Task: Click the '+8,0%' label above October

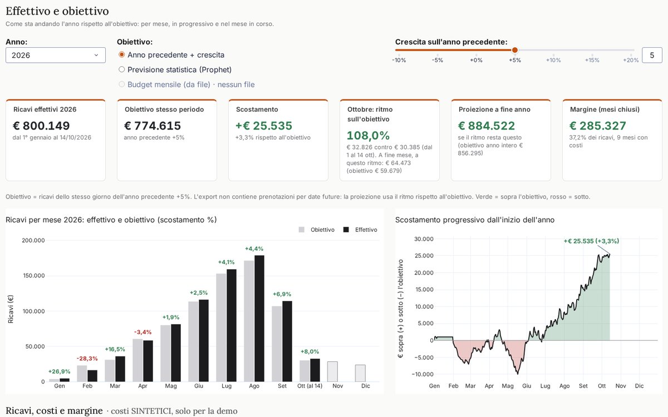Action: (310, 351)
